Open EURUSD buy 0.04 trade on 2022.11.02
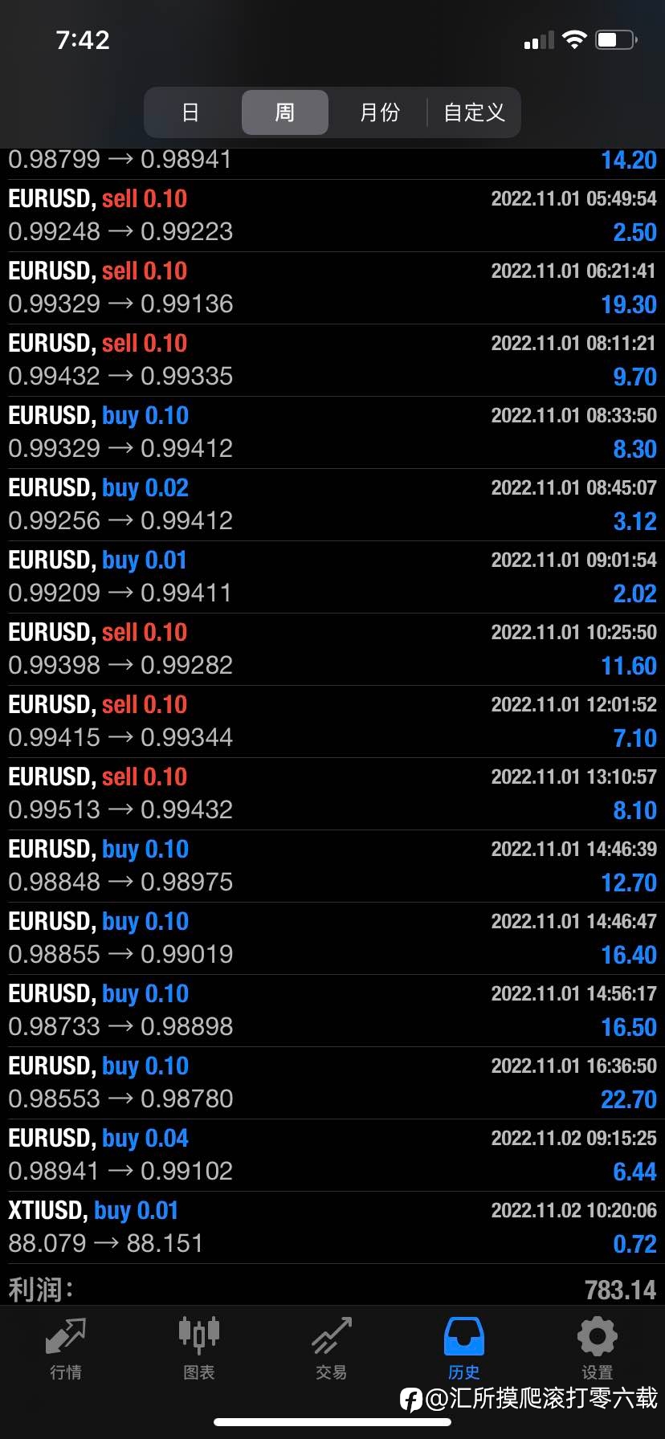 pos(332,1155)
